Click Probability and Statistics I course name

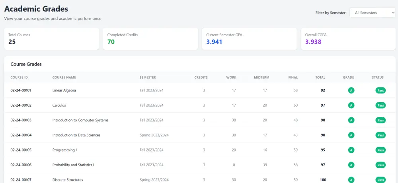point(73,165)
